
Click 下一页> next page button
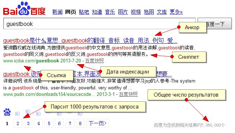(x=98, y=123)
